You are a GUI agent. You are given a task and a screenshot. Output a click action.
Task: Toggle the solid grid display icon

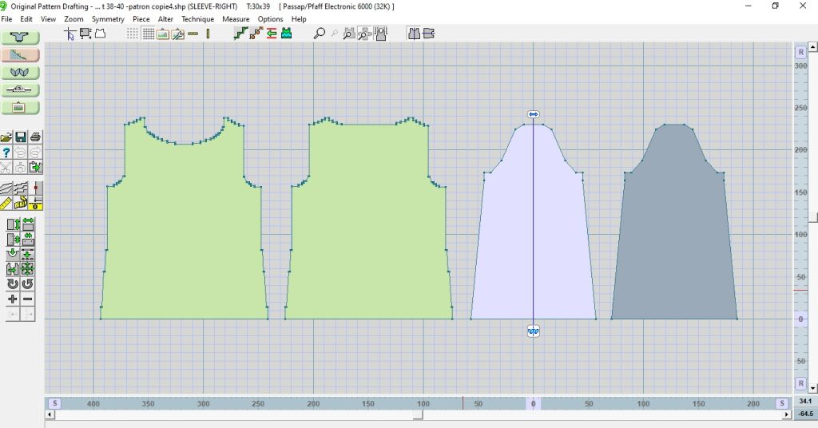[x=148, y=34]
